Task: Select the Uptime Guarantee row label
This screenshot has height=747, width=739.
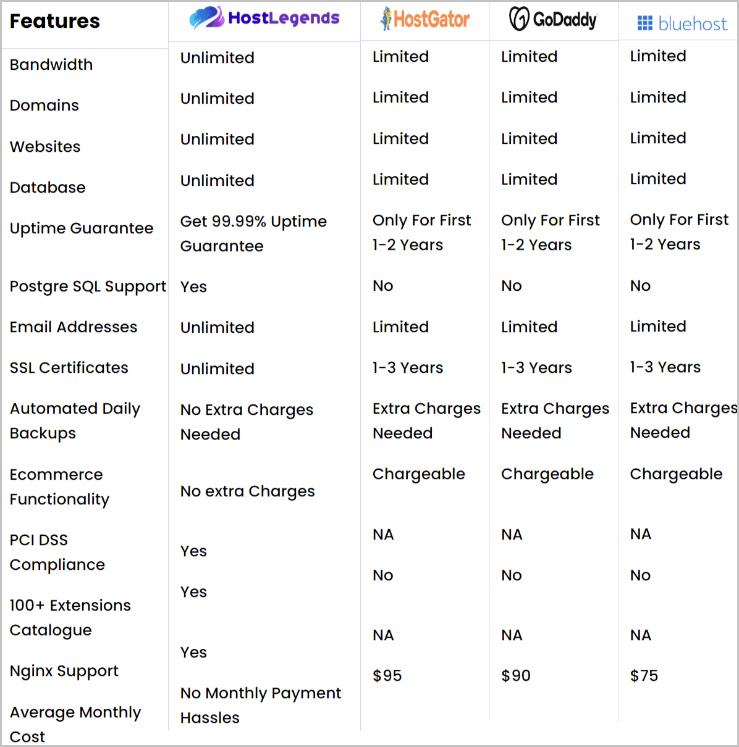Action: 82,228
